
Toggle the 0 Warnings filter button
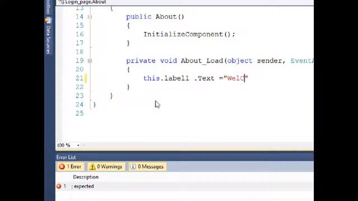point(106,167)
